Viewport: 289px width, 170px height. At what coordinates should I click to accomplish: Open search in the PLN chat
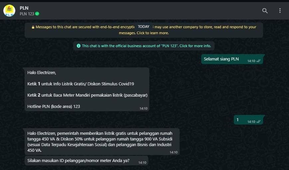(x=265, y=11)
